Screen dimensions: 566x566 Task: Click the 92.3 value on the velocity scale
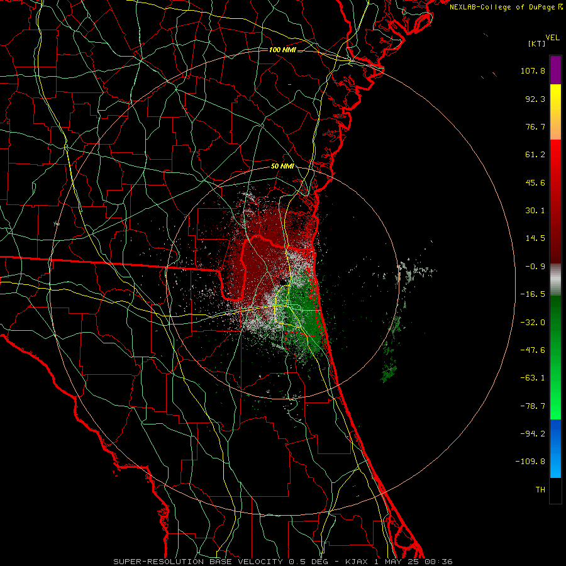[535, 99]
